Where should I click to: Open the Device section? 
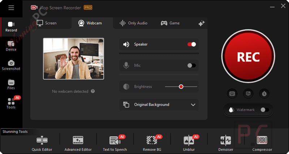point(11,46)
